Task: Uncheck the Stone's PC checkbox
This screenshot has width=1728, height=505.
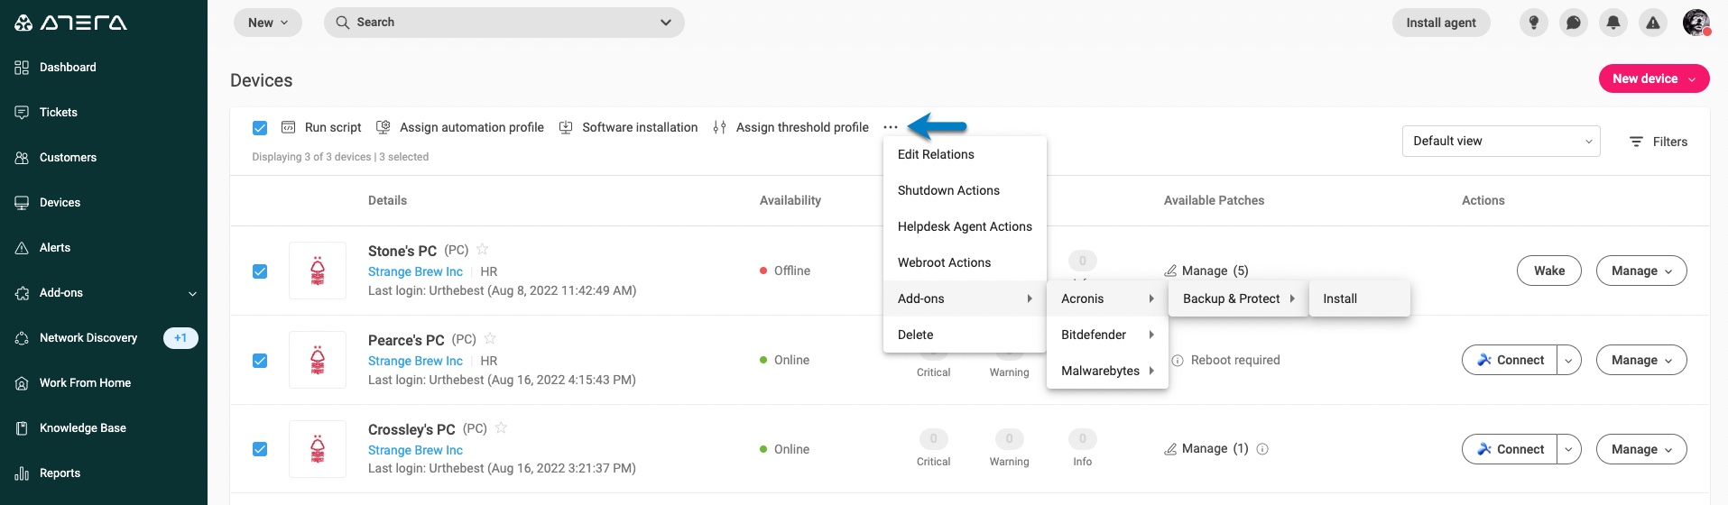Action: coord(260,271)
